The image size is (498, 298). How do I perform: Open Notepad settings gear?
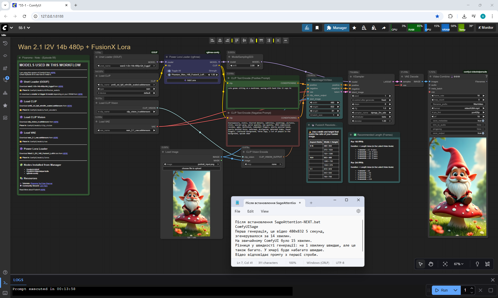(358, 211)
